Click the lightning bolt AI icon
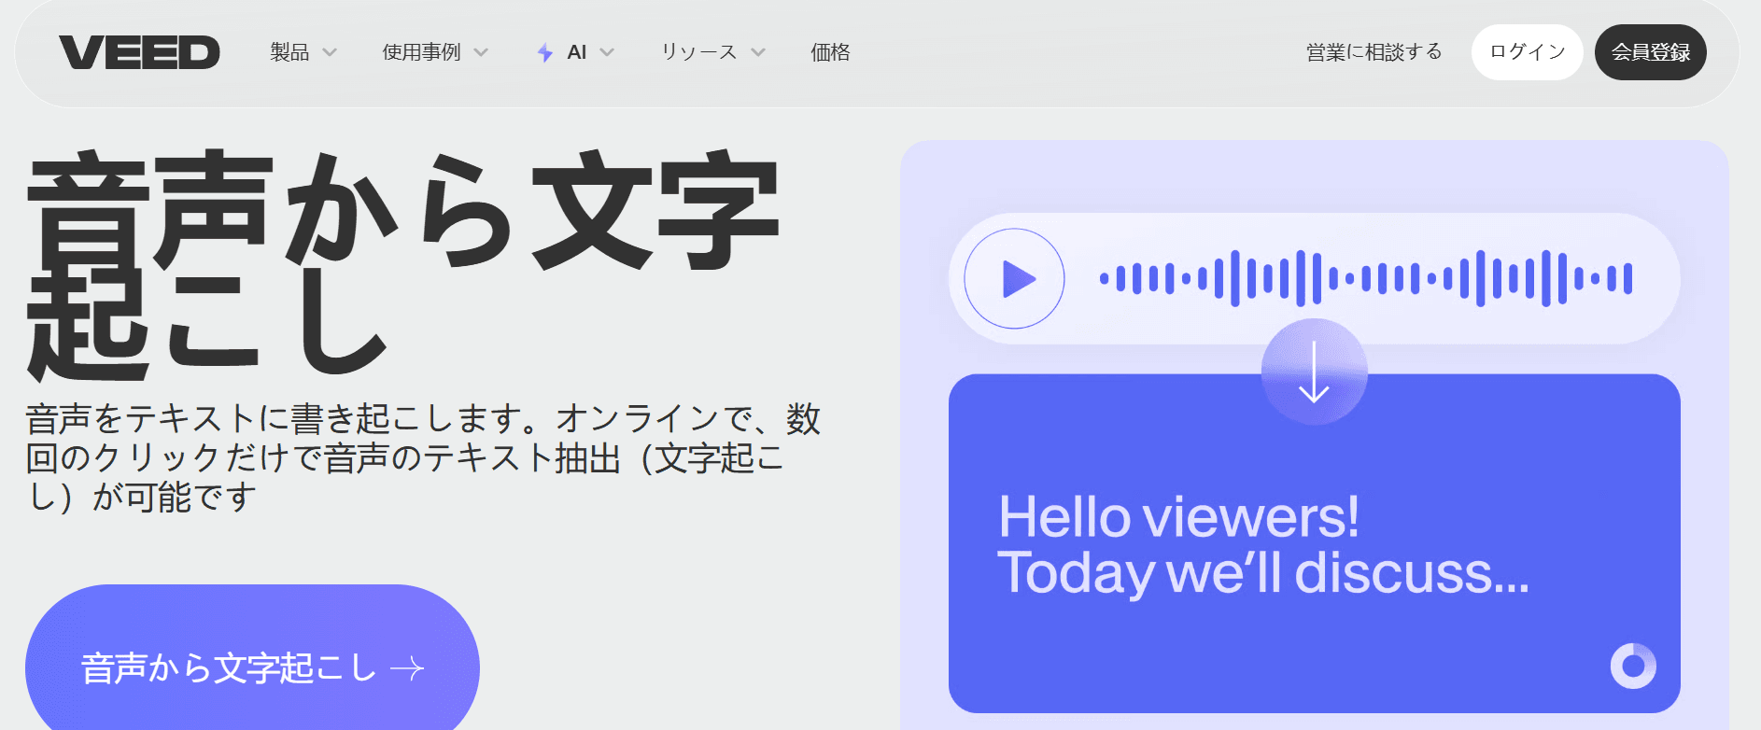The width and height of the screenshot is (1761, 730). tap(545, 53)
